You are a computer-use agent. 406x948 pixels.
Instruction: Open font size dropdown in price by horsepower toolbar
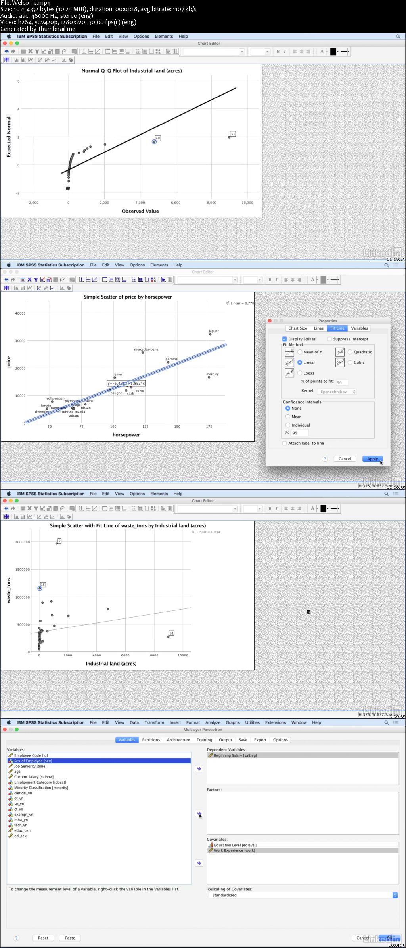[x=253, y=280]
